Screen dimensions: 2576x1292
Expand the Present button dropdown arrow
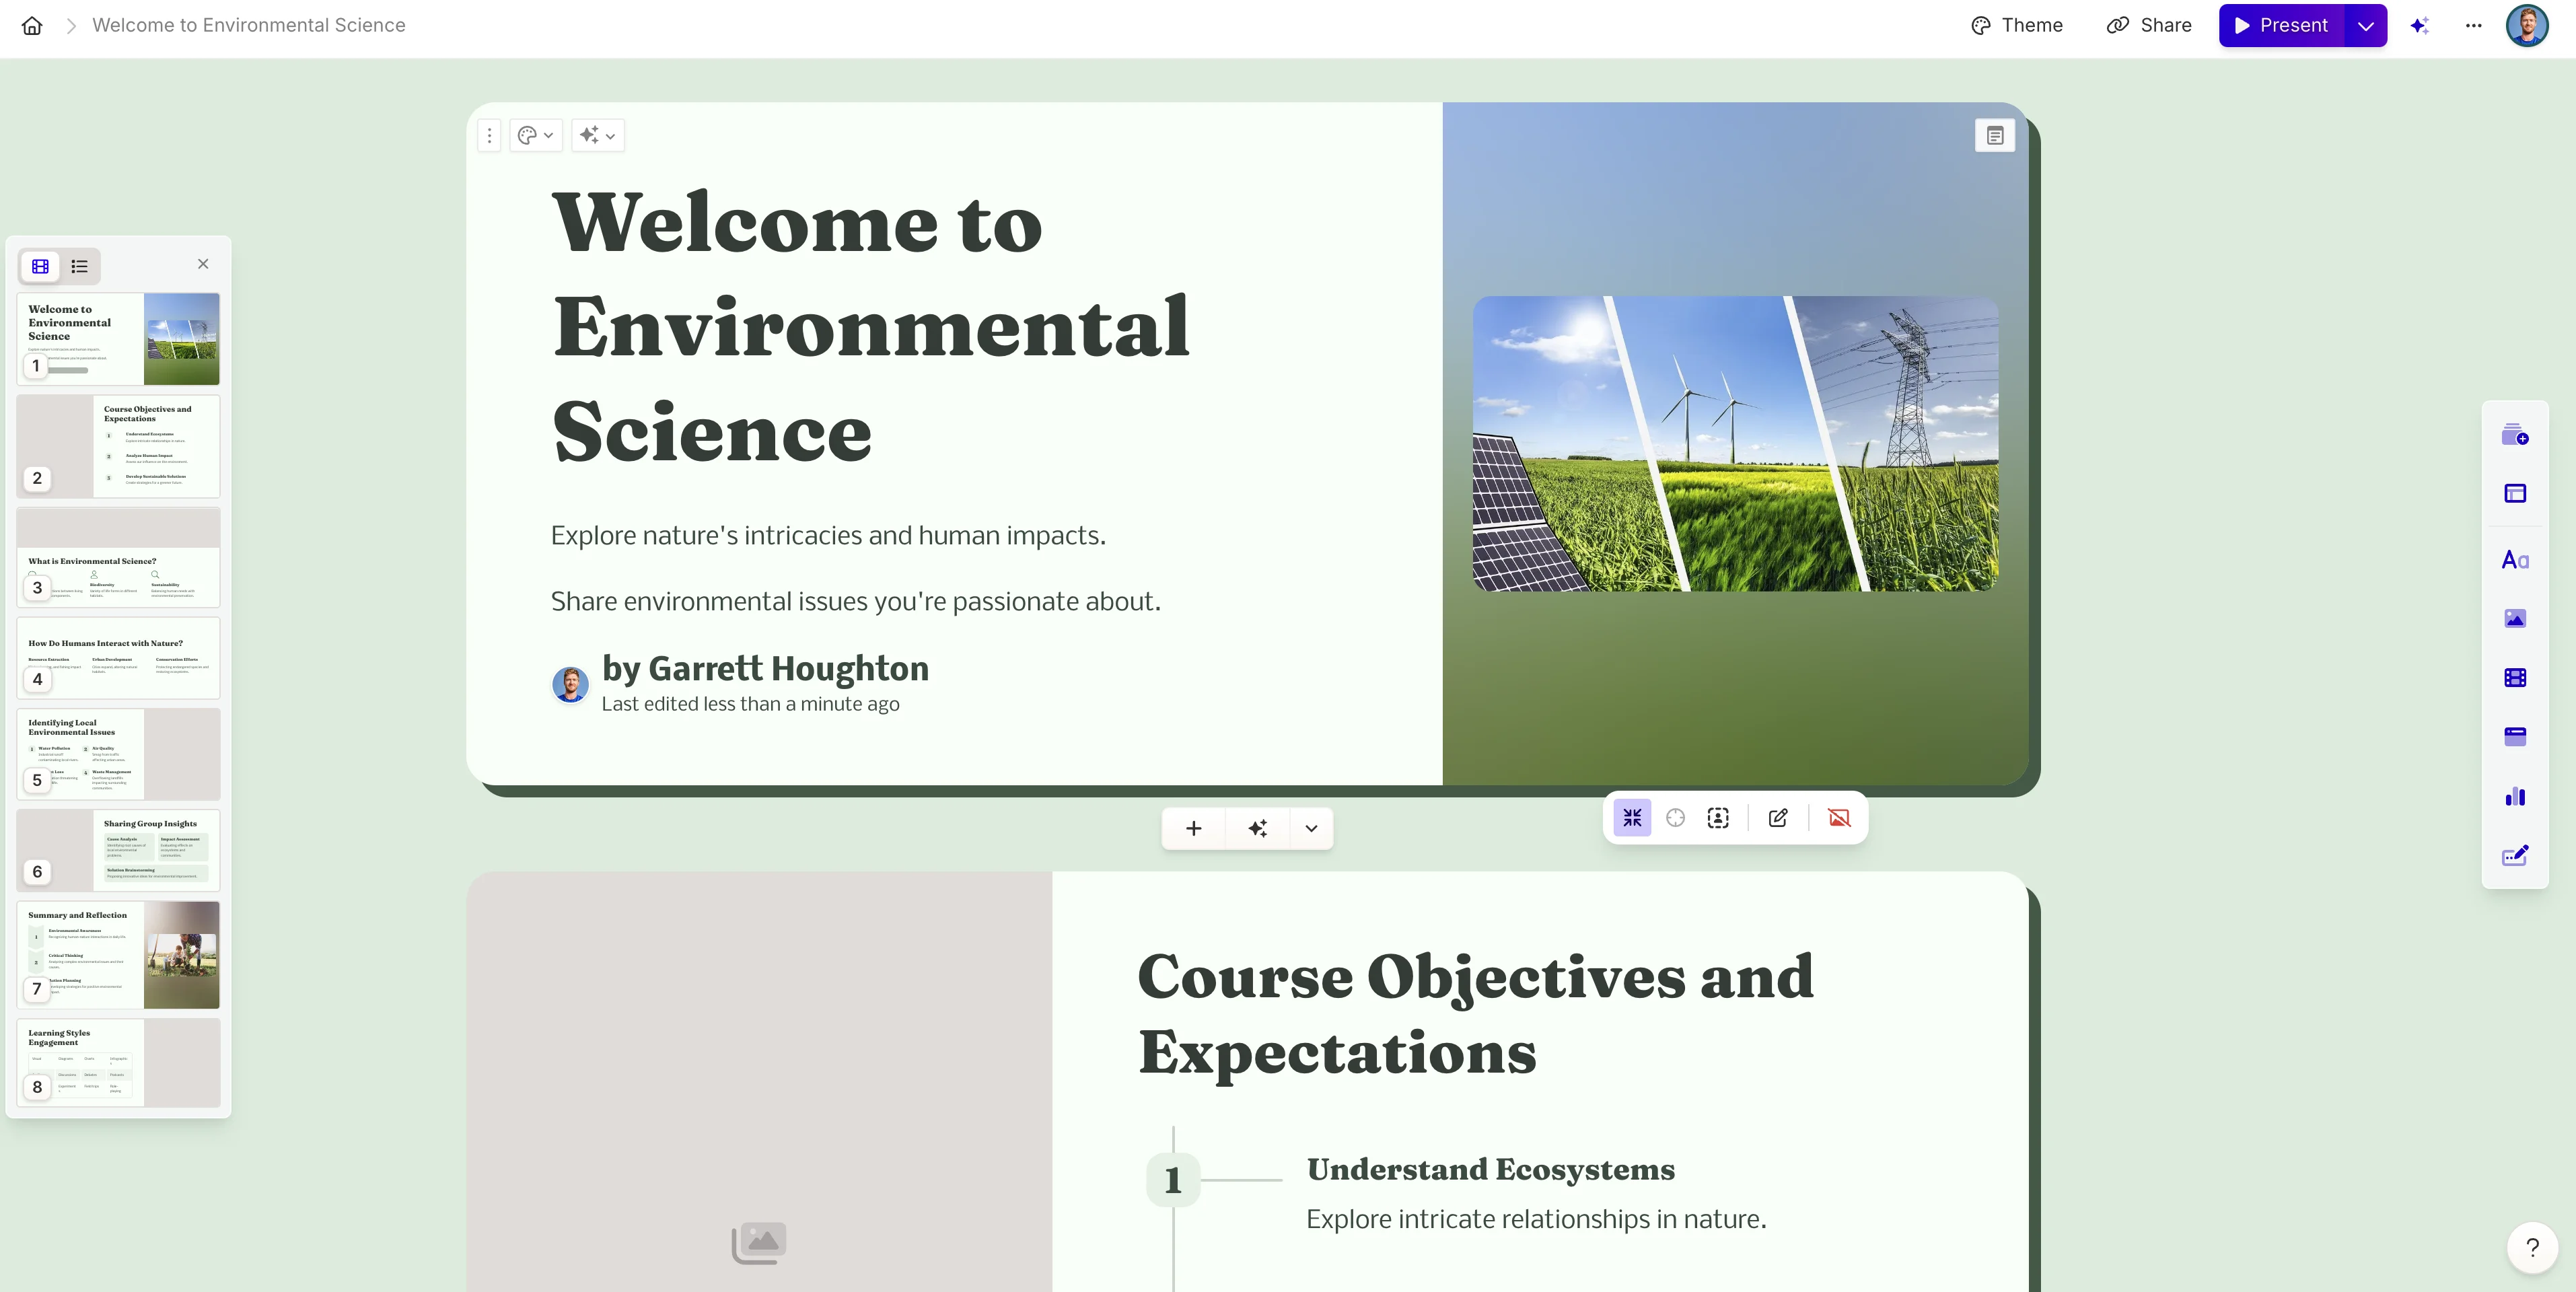tap(2365, 25)
